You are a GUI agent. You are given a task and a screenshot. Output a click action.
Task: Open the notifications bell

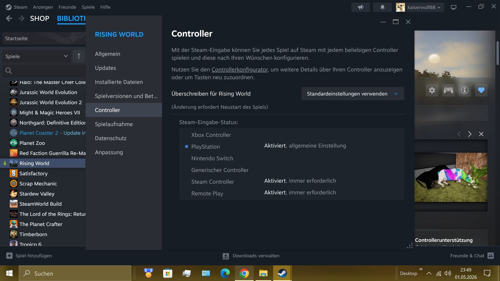382,7
